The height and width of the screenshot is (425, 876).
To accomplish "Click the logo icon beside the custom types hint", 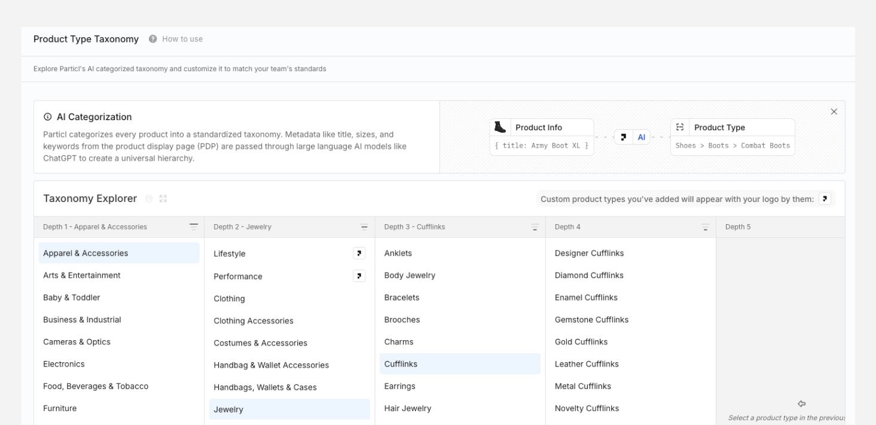I will [x=825, y=199].
